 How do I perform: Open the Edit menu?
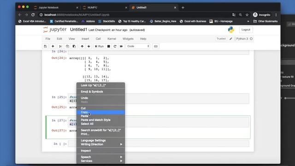[59, 39]
